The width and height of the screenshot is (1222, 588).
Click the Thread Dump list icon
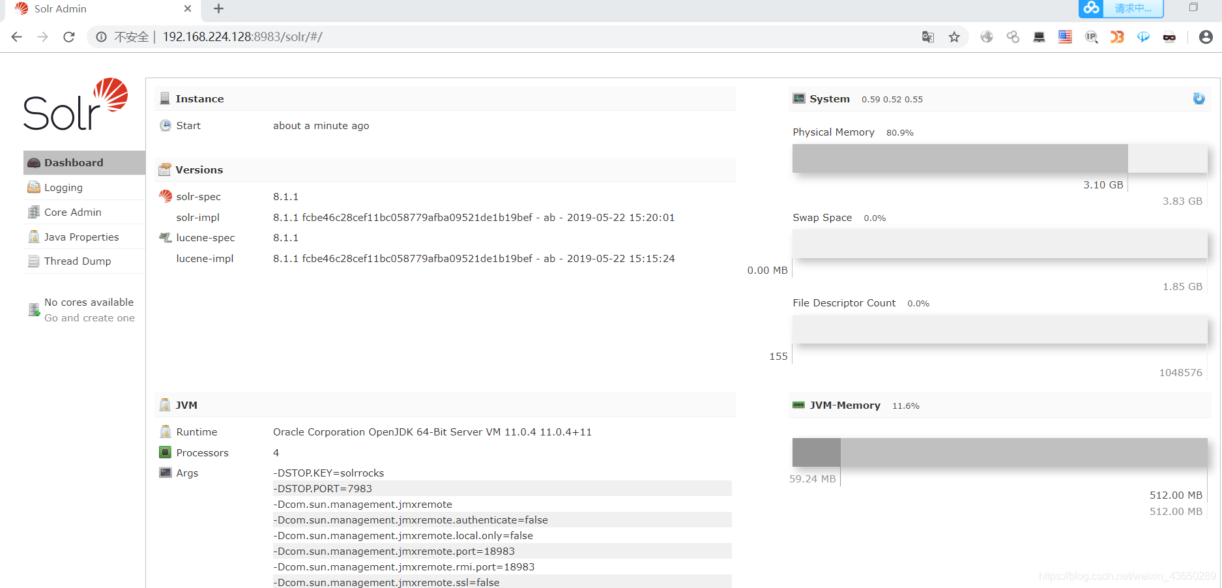(34, 261)
